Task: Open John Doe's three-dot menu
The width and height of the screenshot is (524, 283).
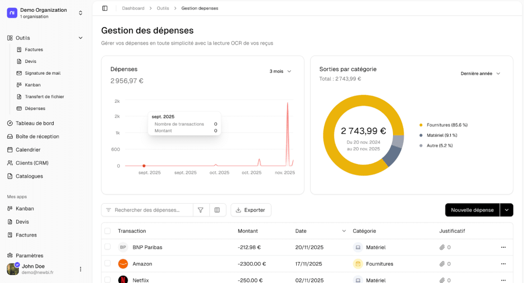Action: 80,269
